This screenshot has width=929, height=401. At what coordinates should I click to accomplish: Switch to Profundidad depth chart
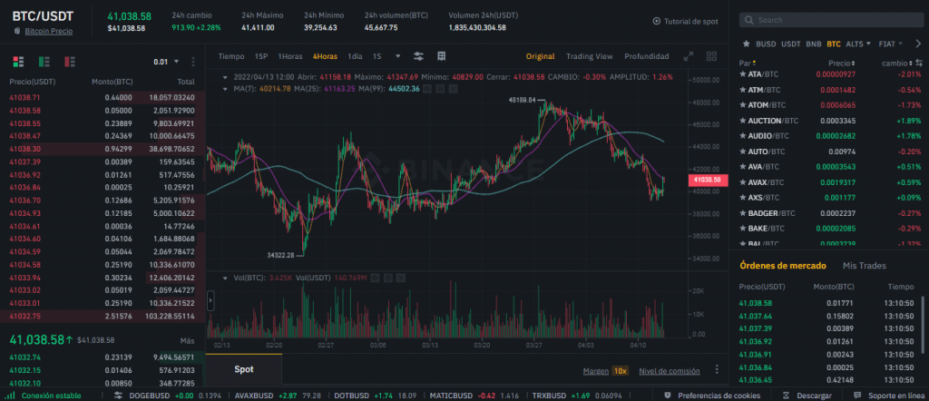(x=646, y=56)
